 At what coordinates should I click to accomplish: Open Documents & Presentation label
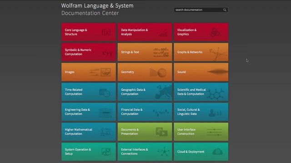pyautogui.click(x=130, y=132)
